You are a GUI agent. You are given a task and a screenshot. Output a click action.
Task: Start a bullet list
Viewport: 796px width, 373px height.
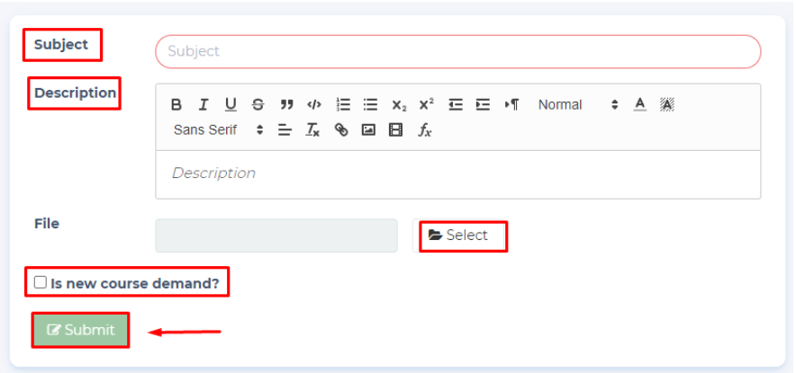[370, 104]
